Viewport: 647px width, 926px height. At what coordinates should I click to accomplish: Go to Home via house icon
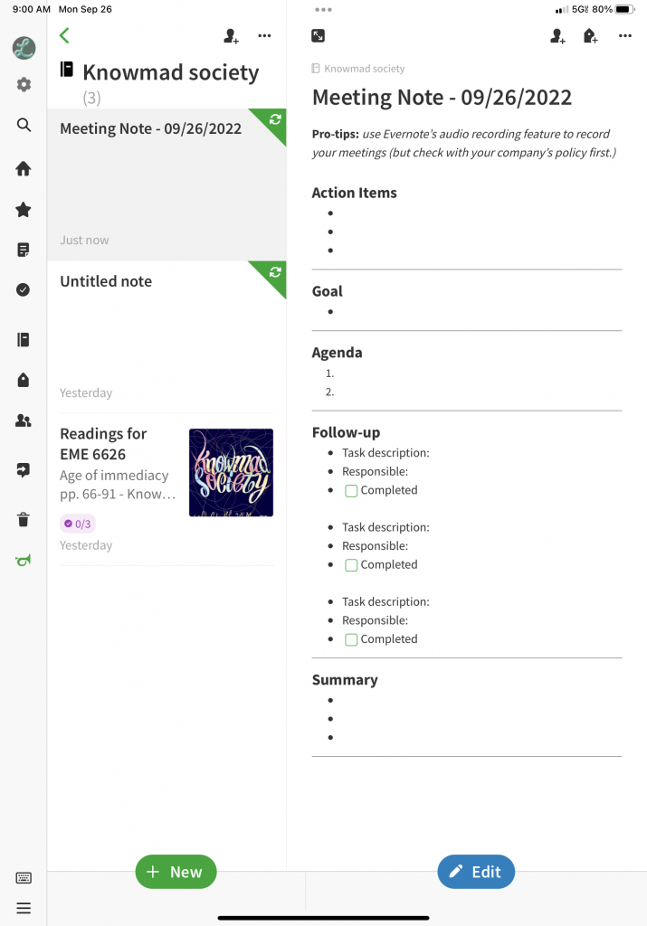24,168
